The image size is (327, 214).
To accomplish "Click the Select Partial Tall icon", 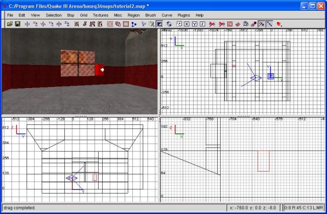I will tap(92, 24).
